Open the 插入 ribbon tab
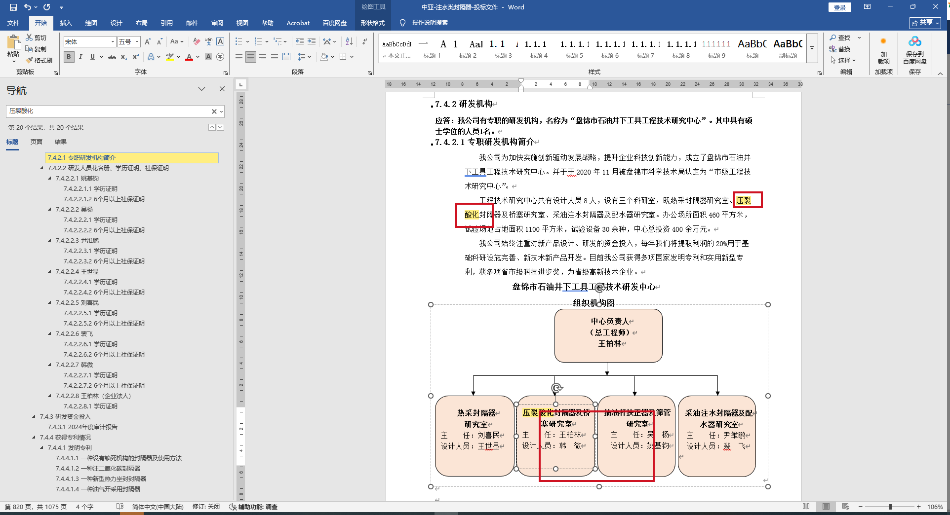950x515 pixels. pos(66,23)
